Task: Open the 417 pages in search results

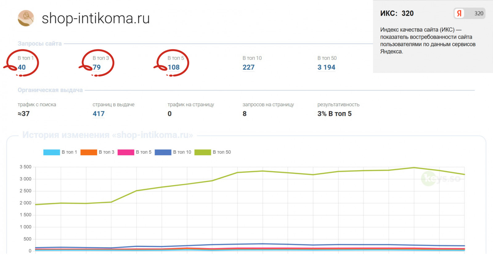Action: coord(99,114)
